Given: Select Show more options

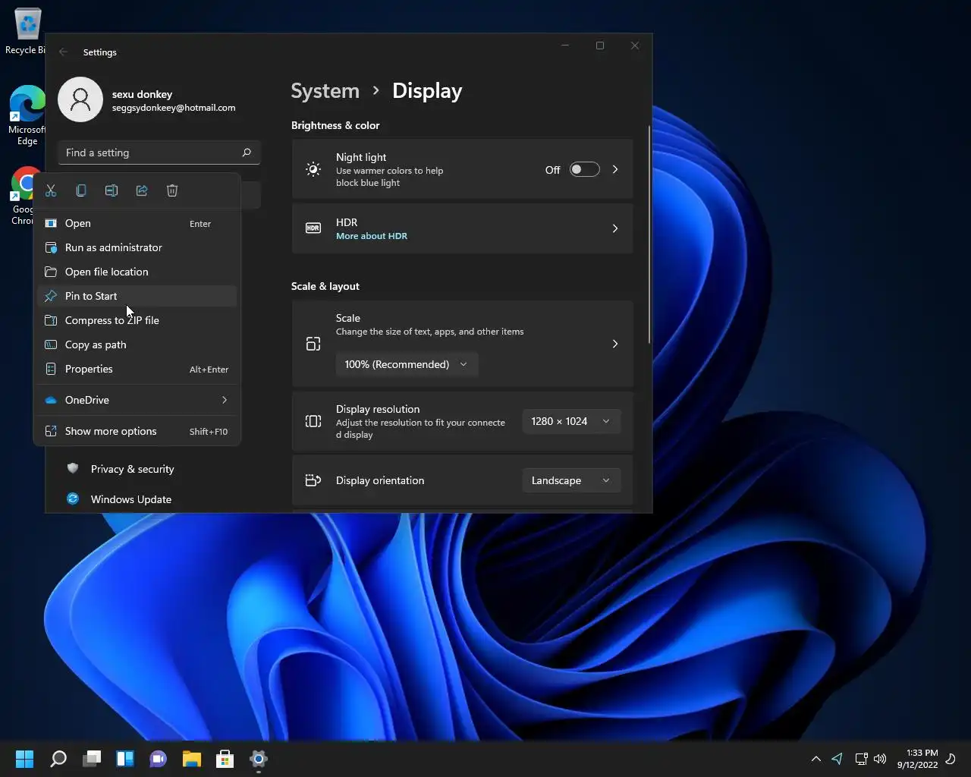Looking at the screenshot, I should [x=137, y=431].
